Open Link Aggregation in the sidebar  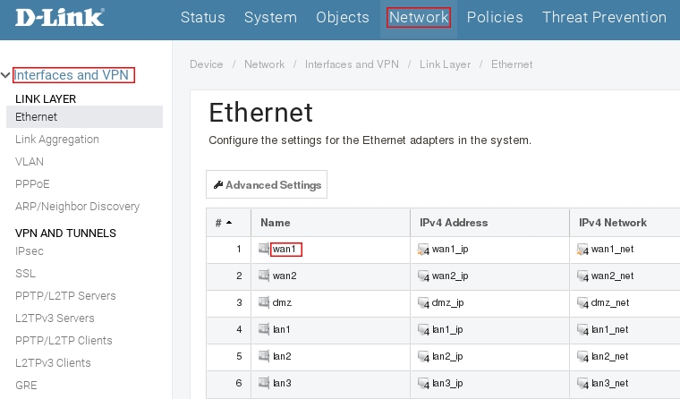57,140
